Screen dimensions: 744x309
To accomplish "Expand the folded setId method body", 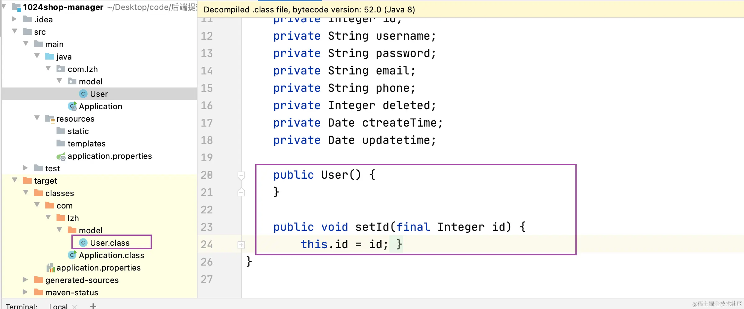I will tap(241, 245).
